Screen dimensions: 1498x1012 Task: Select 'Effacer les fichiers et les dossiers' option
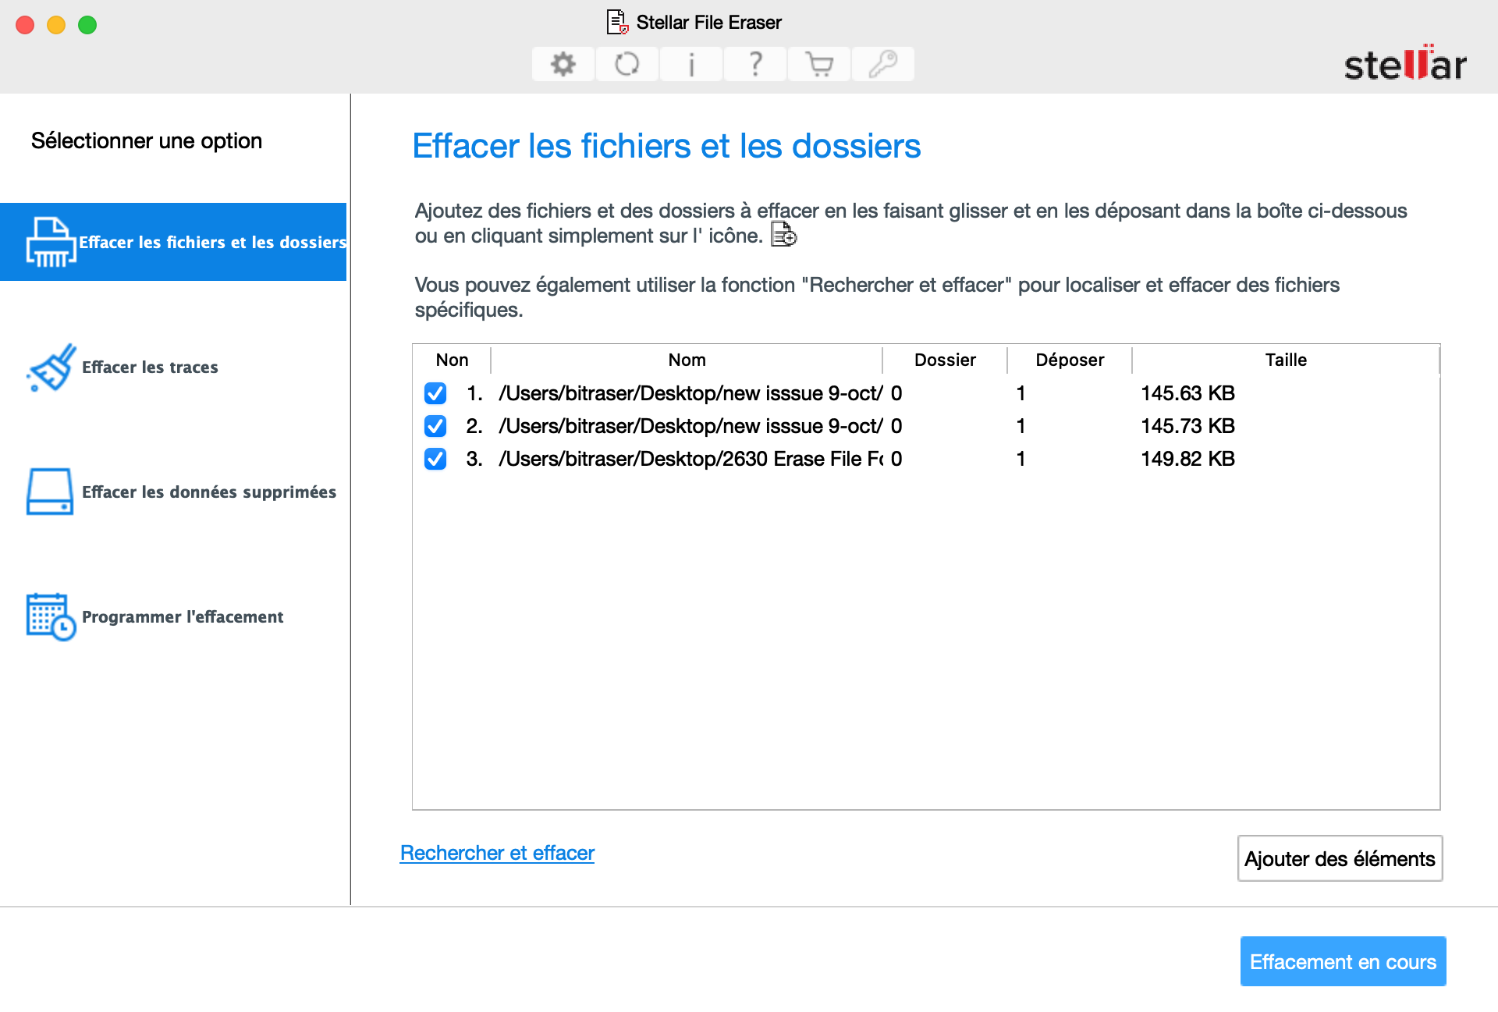[173, 242]
